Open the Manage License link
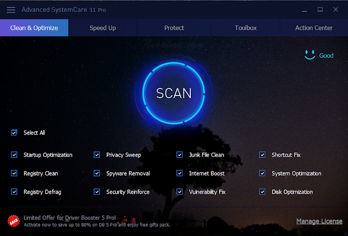 [x=319, y=221]
